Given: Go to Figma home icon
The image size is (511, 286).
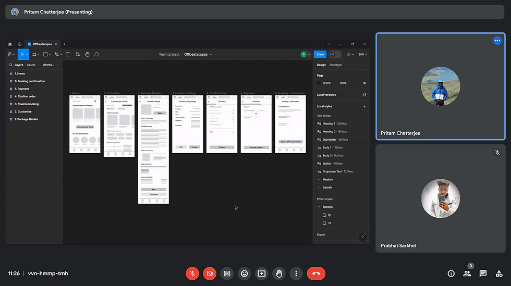Looking at the screenshot, I should point(10,44).
